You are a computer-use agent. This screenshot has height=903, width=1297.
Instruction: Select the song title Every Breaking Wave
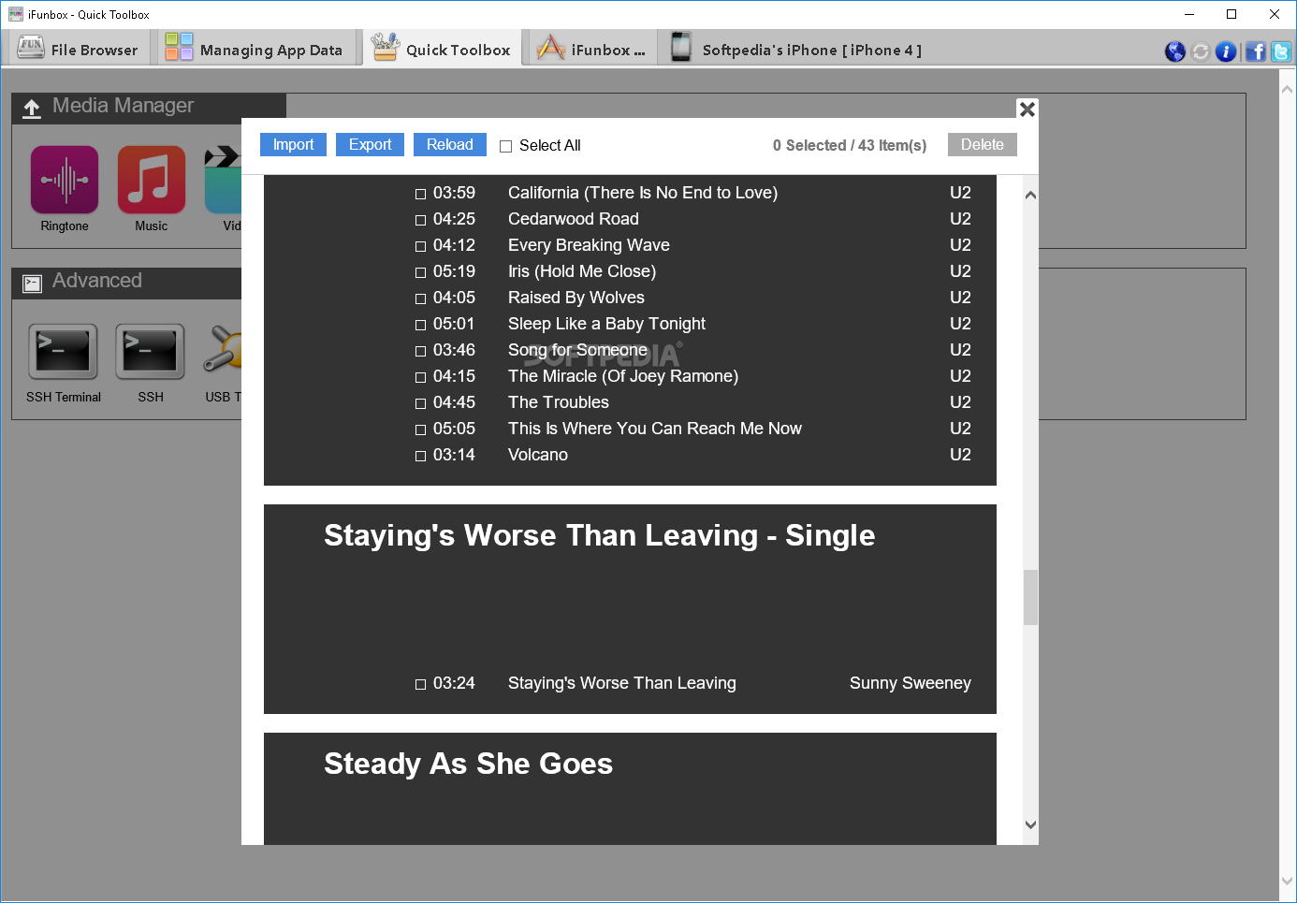(589, 245)
